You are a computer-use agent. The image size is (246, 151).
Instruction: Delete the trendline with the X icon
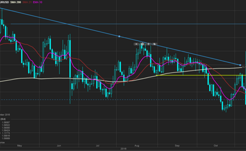pyautogui.click(x=136, y=44)
